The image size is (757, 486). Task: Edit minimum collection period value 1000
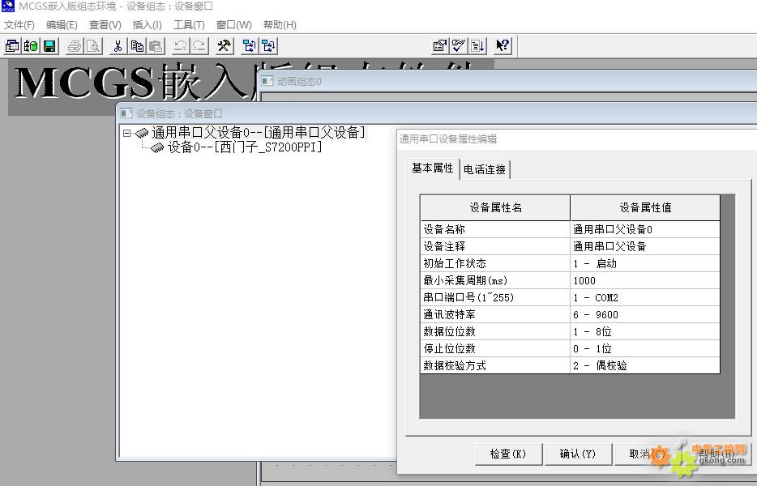[x=645, y=280]
